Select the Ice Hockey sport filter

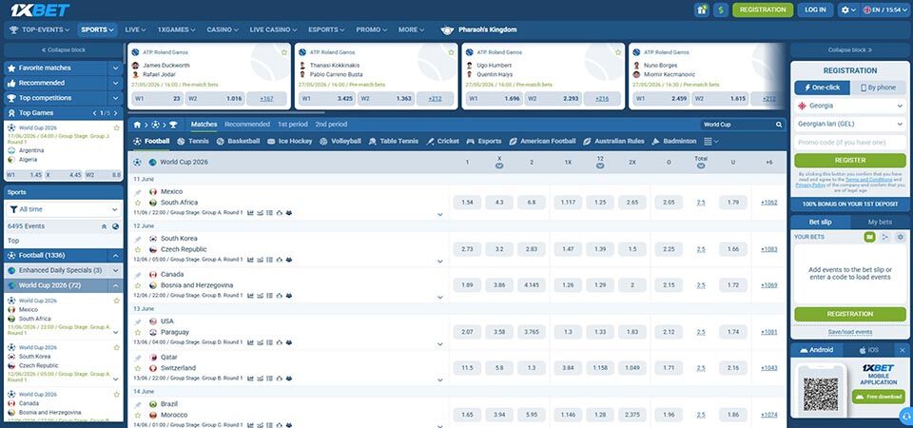click(x=289, y=142)
